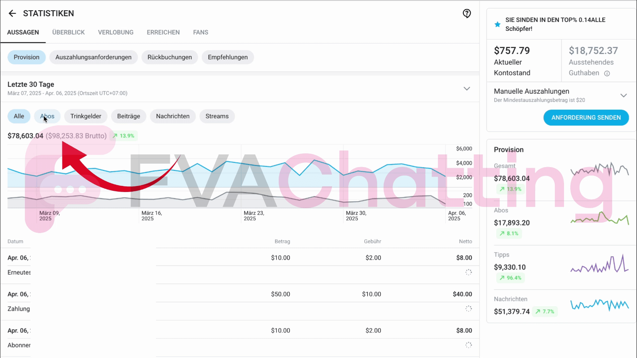Expand the Letzte 30 Tage date range dropdown
The image size is (637, 358).
pyautogui.click(x=466, y=89)
